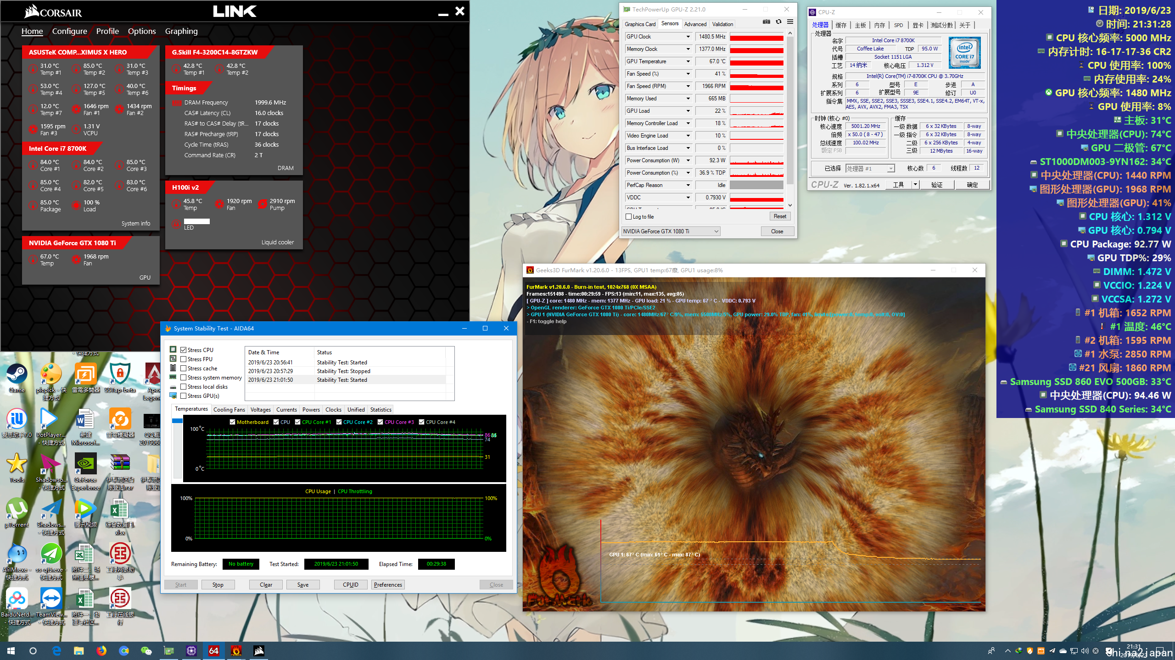
Task: Open TeamViewer desktop shortcut
Action: (50, 606)
